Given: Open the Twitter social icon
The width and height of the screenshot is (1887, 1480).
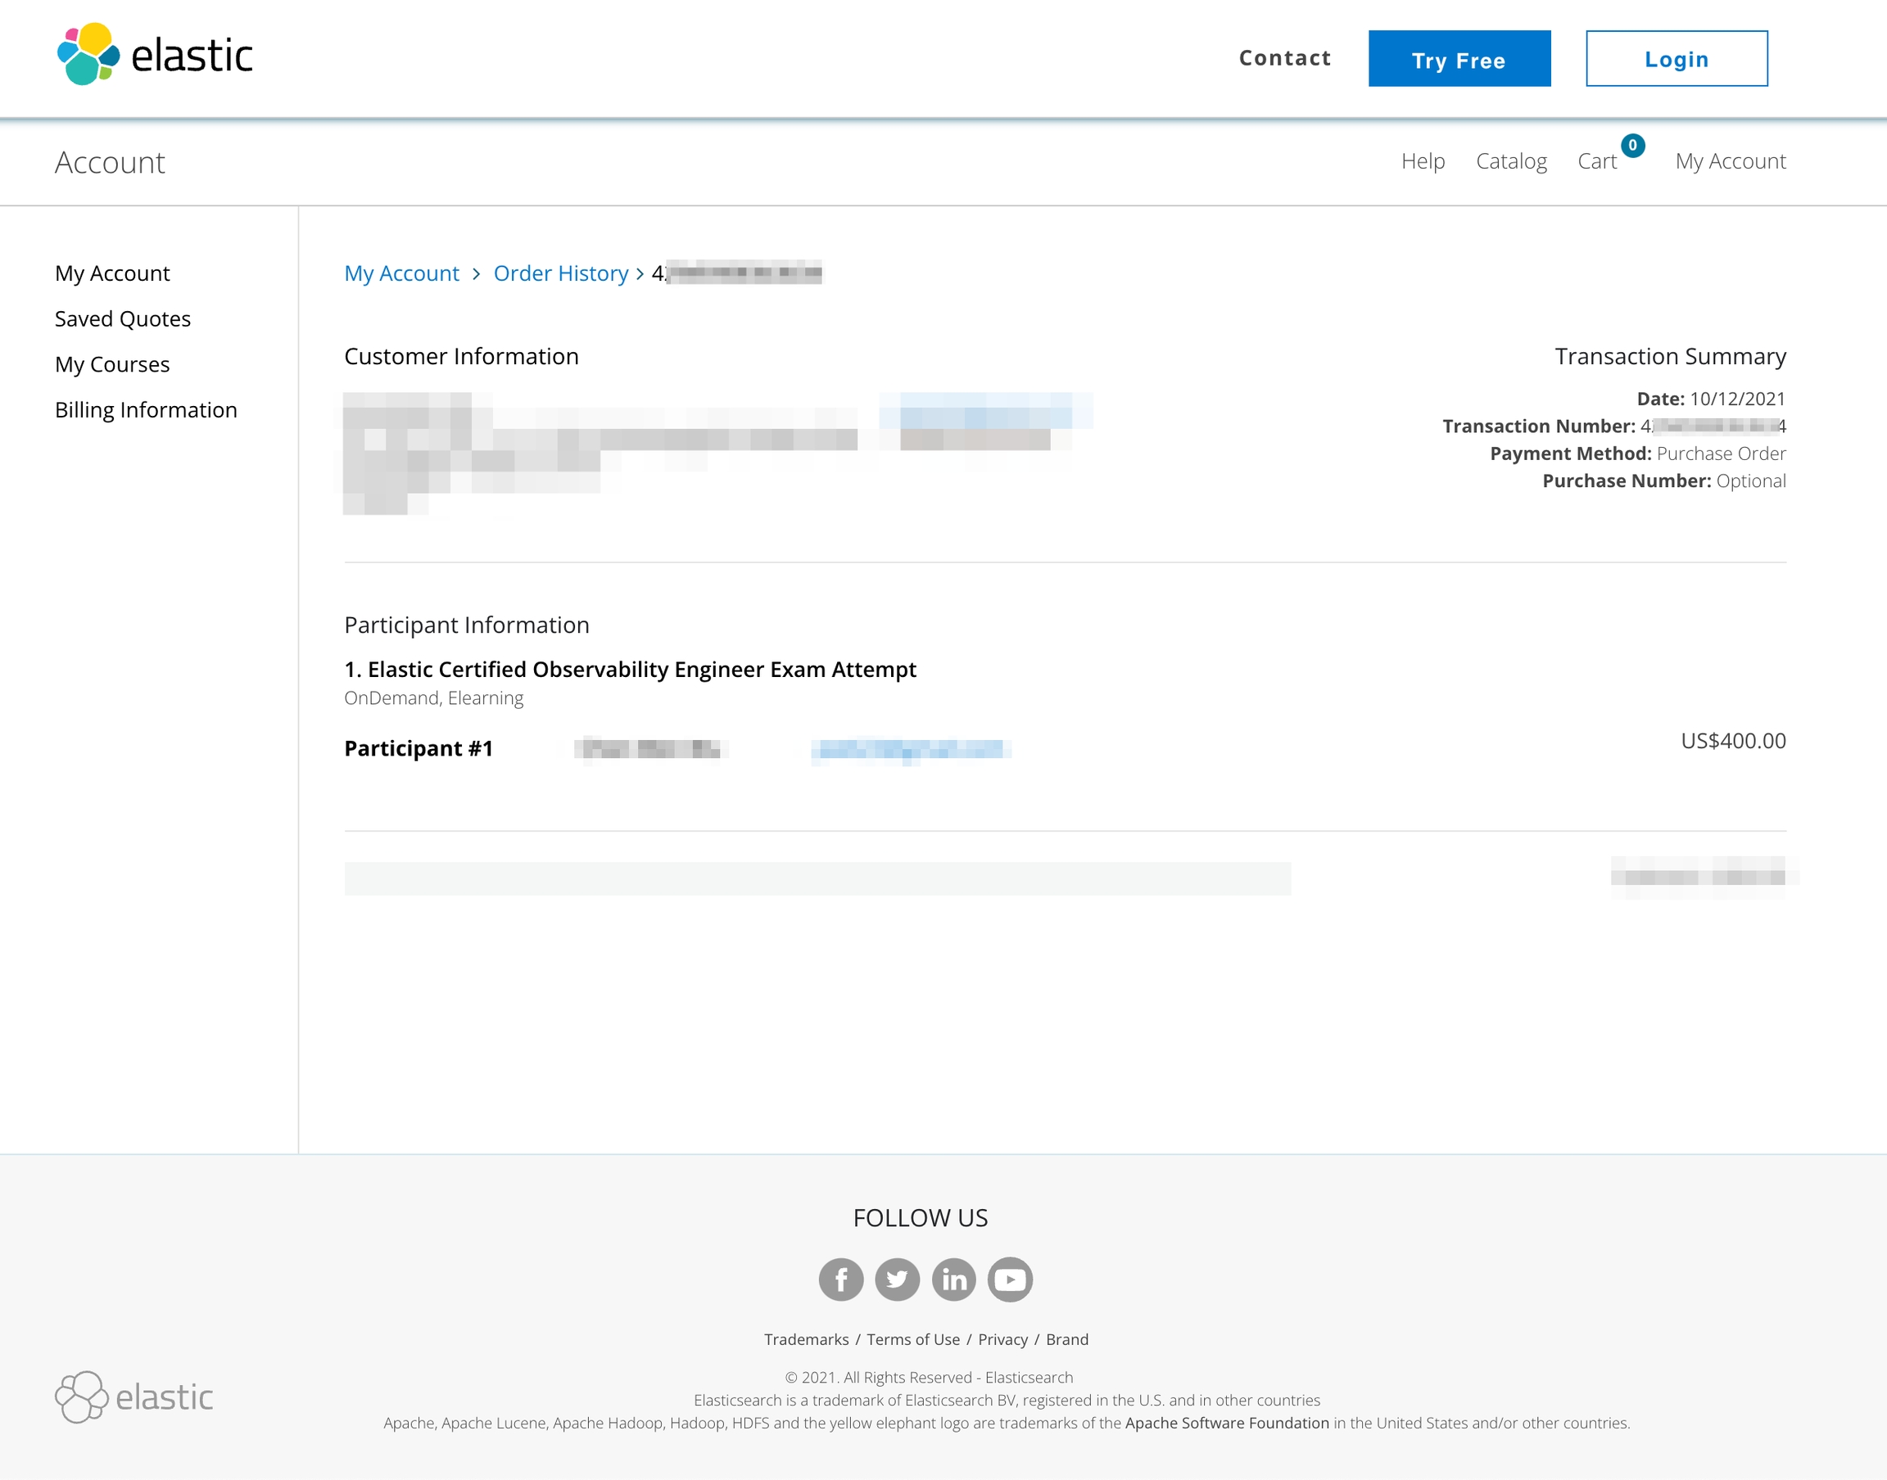Looking at the screenshot, I should pyautogui.click(x=897, y=1279).
